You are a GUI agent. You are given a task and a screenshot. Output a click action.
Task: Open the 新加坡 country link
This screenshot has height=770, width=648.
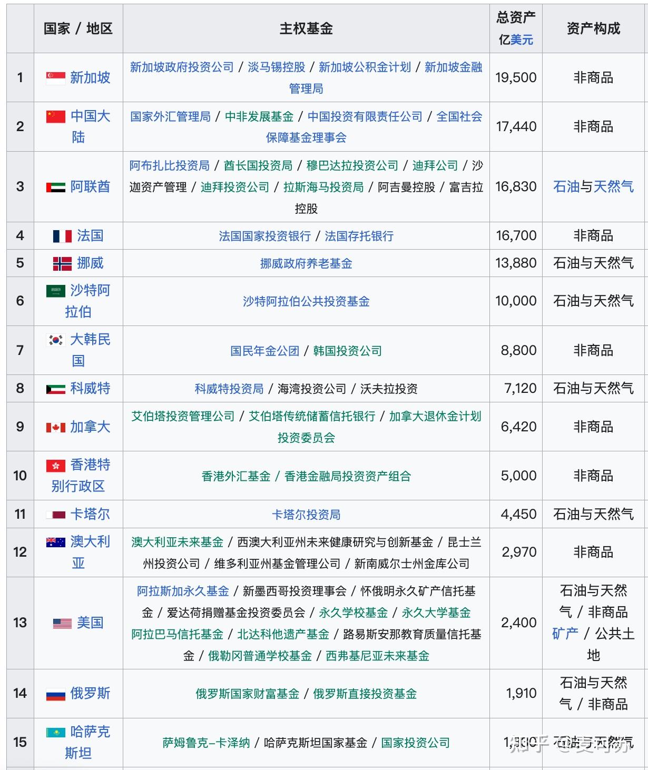coord(90,78)
